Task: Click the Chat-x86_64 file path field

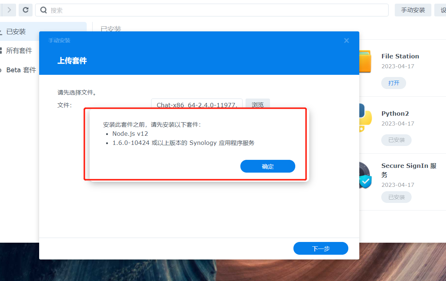Action: pyautogui.click(x=197, y=105)
